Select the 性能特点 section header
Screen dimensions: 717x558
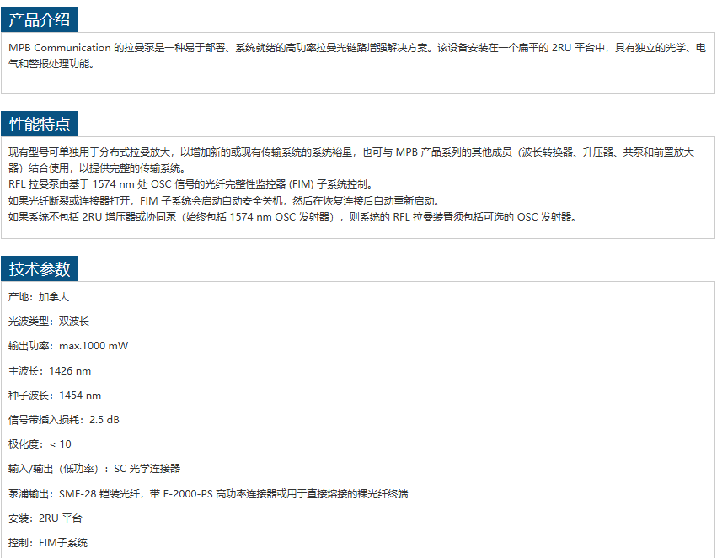pyautogui.click(x=40, y=124)
